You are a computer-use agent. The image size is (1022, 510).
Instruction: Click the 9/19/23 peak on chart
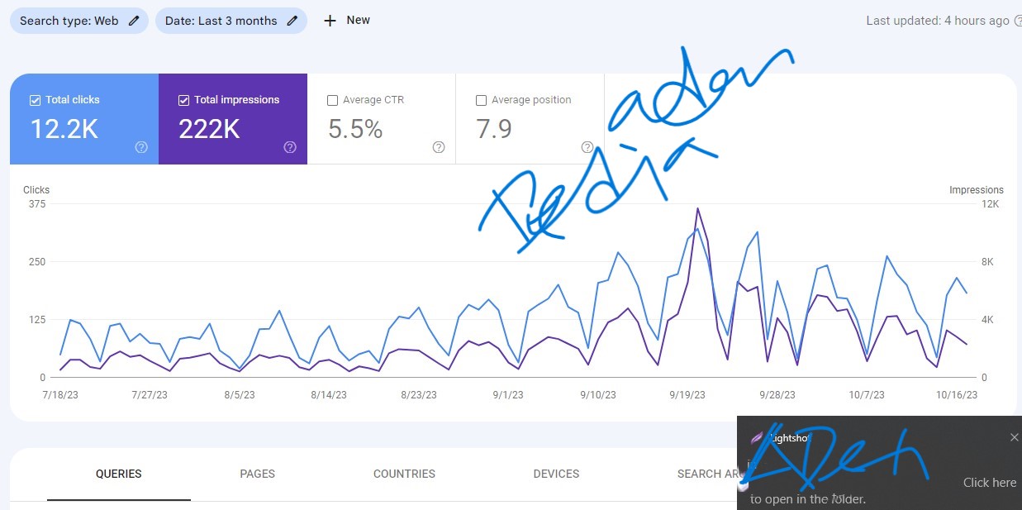click(697, 209)
